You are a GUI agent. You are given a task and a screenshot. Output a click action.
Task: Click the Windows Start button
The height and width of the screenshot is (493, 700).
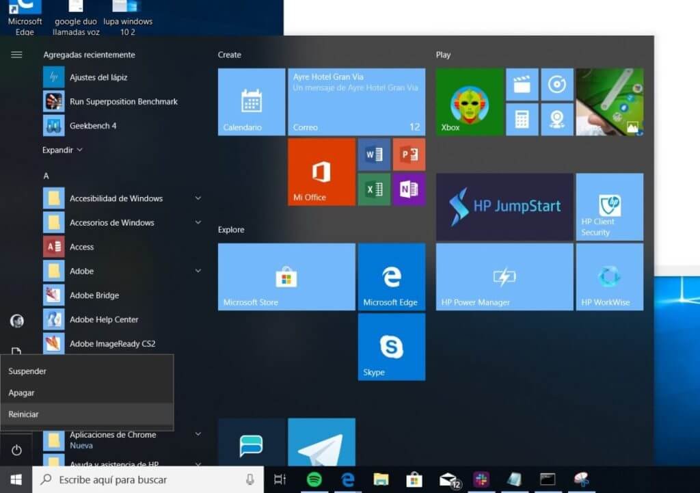tap(16, 479)
